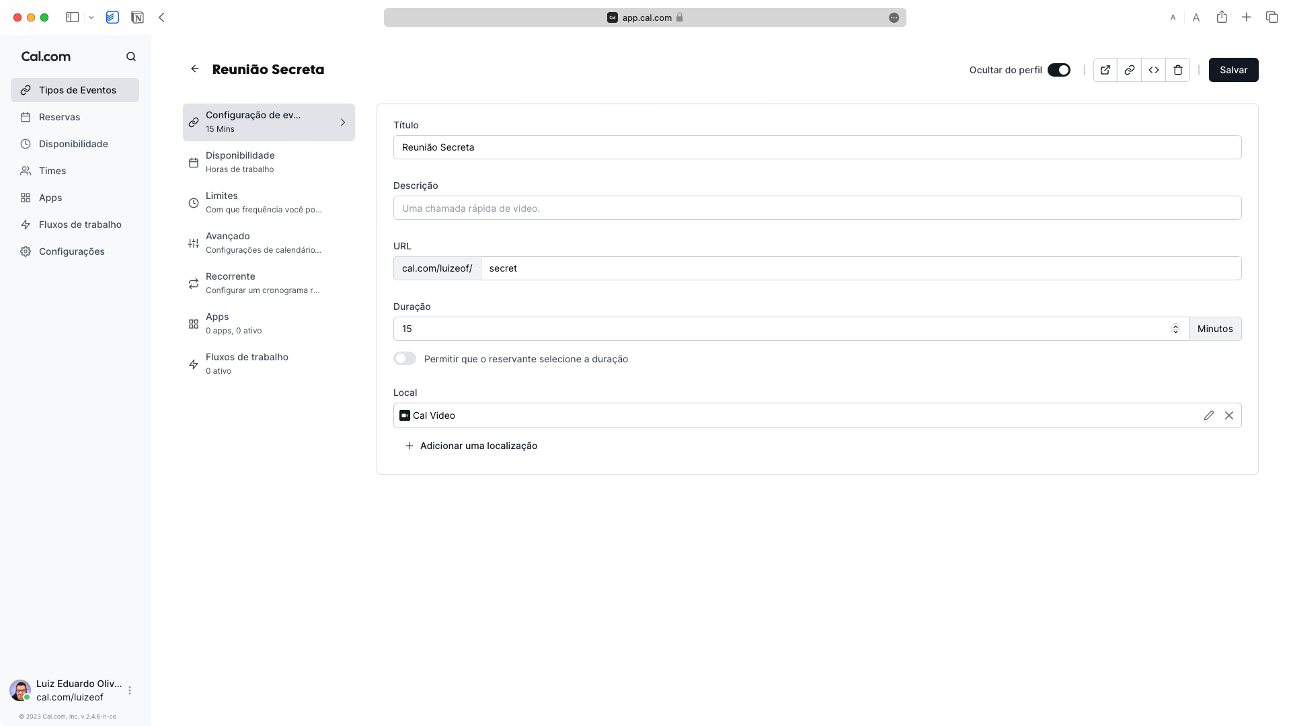Enable permitir que reservante selecione duração
Image resolution: width=1291 pixels, height=726 pixels.
(x=405, y=358)
